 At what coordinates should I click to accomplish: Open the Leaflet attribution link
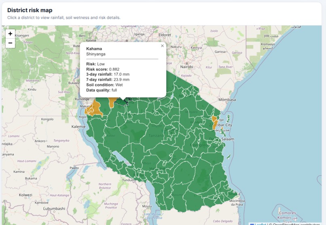tap(260, 224)
